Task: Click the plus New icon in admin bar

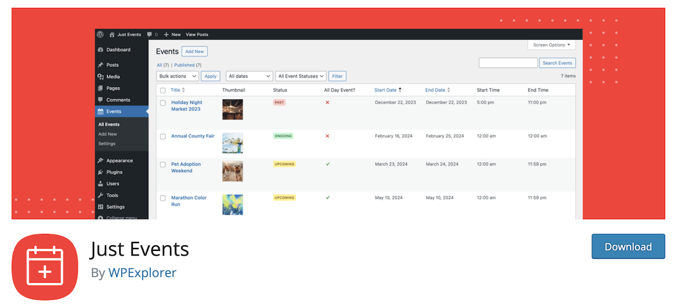Action: point(166,35)
